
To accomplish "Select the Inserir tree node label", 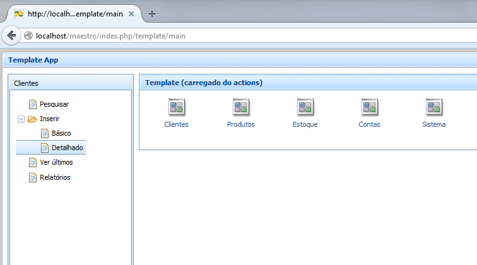I will (50, 119).
